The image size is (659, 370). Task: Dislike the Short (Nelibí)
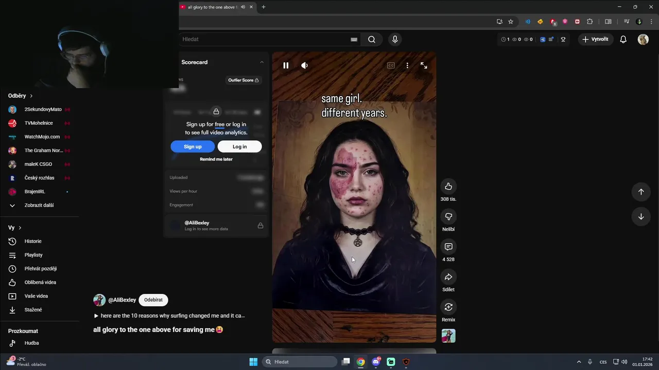coord(448,216)
